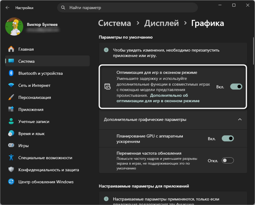Enable variable refresh rate
Viewport: 255px width, 205px height.
coord(227,160)
